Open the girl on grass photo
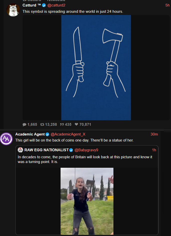Image resolution: width=171 pixels, height=236 pixels. 87,201
